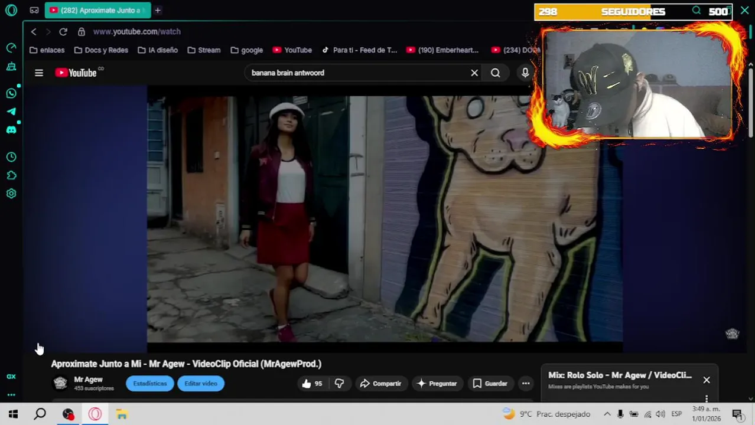
Task: Open Windows taskbar search
Action: point(40,414)
